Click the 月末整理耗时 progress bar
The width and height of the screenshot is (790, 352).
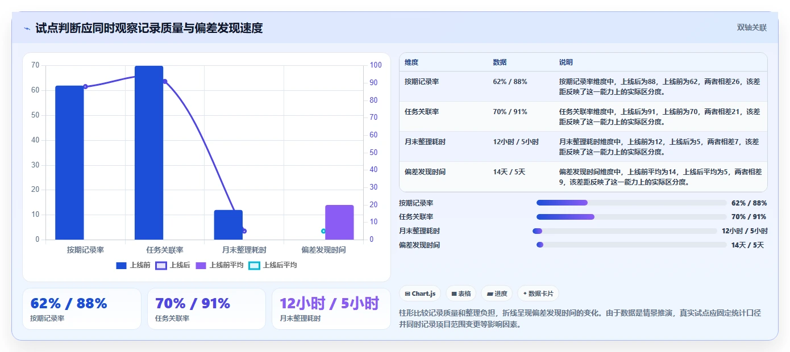pyautogui.click(x=625, y=231)
